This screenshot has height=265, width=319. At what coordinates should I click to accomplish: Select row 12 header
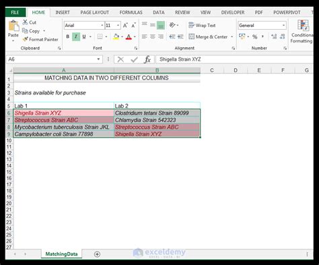coord(9,153)
